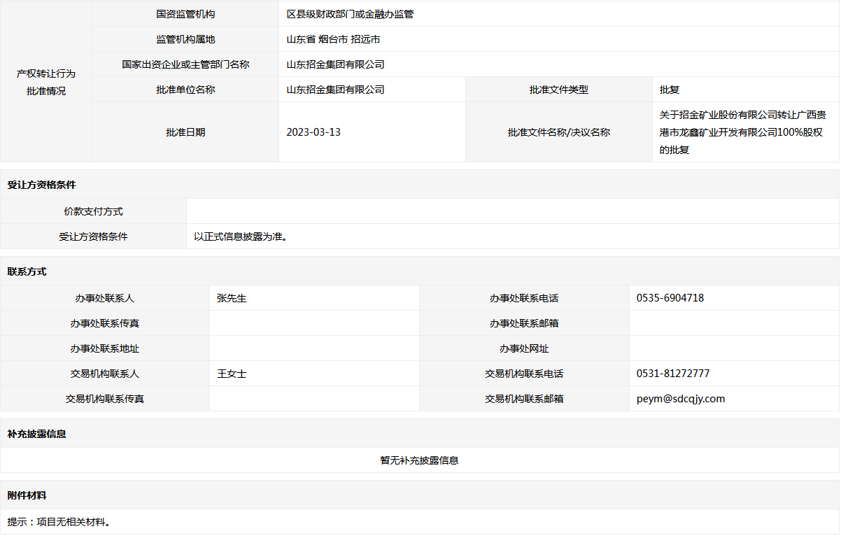The width and height of the screenshot is (841, 538).
Task: Select the contact name 张先生
Action: (232, 298)
